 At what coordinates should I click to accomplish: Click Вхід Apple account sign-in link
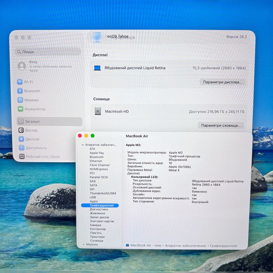pyautogui.click(x=50, y=66)
